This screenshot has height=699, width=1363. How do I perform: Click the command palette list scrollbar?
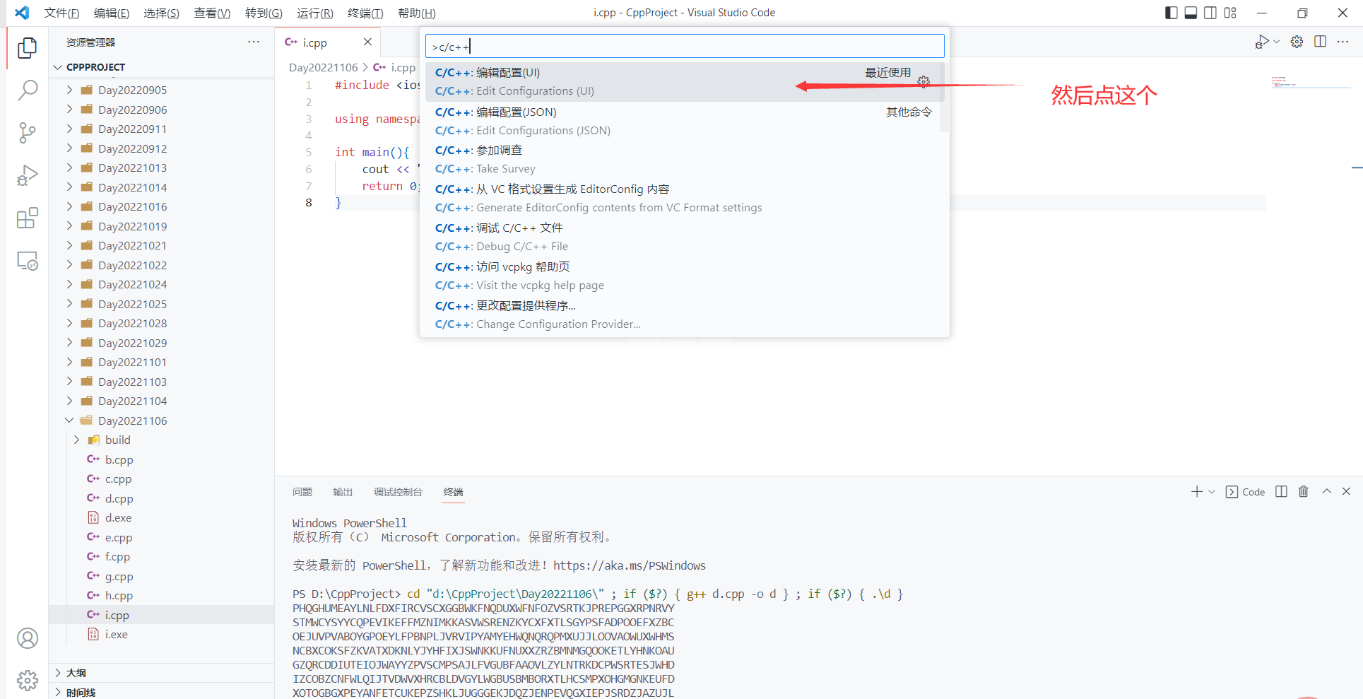tap(944, 98)
